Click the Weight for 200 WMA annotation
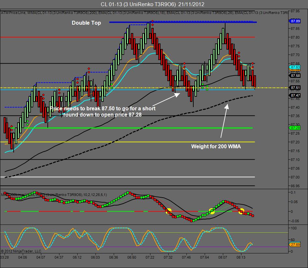Screen dimensions: 308x268 (216, 146)
